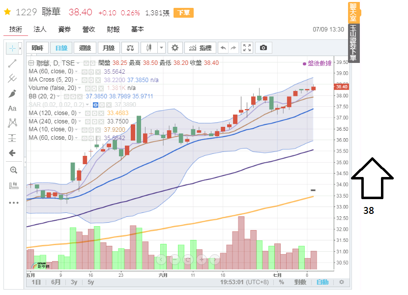408x295 pixels.
Task: Select the 週線 weekly interval
Action: (85, 48)
